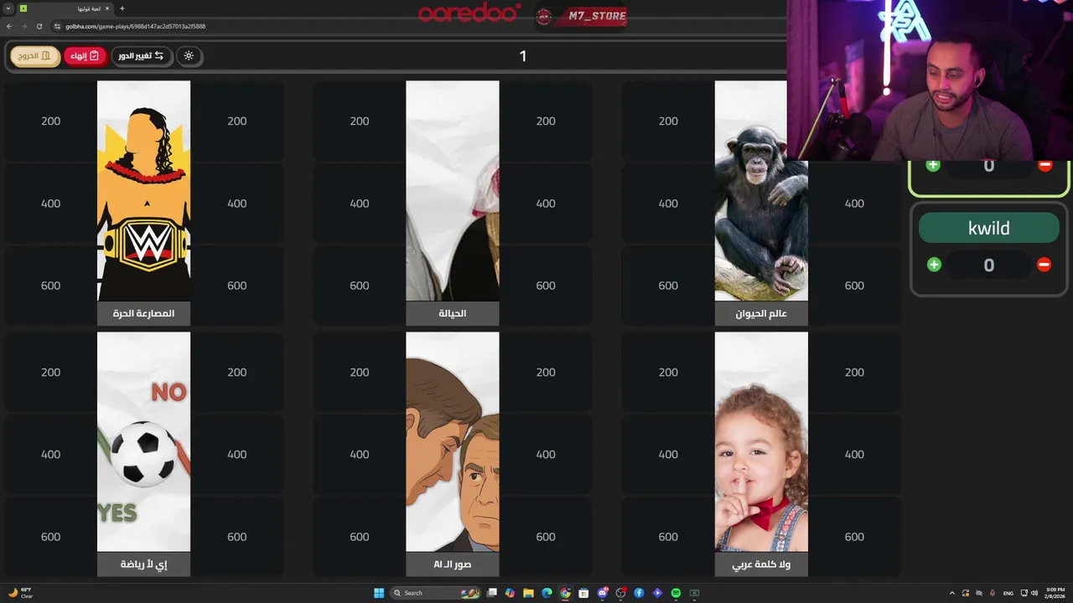Open Discord from taskbar

coord(602,593)
